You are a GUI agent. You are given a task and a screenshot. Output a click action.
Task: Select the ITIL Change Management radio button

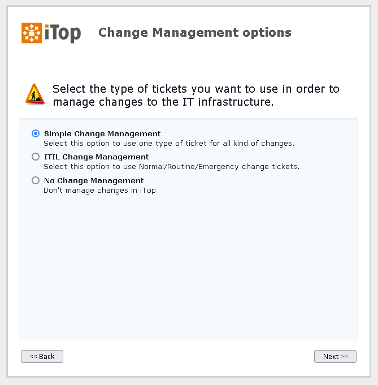(36, 157)
